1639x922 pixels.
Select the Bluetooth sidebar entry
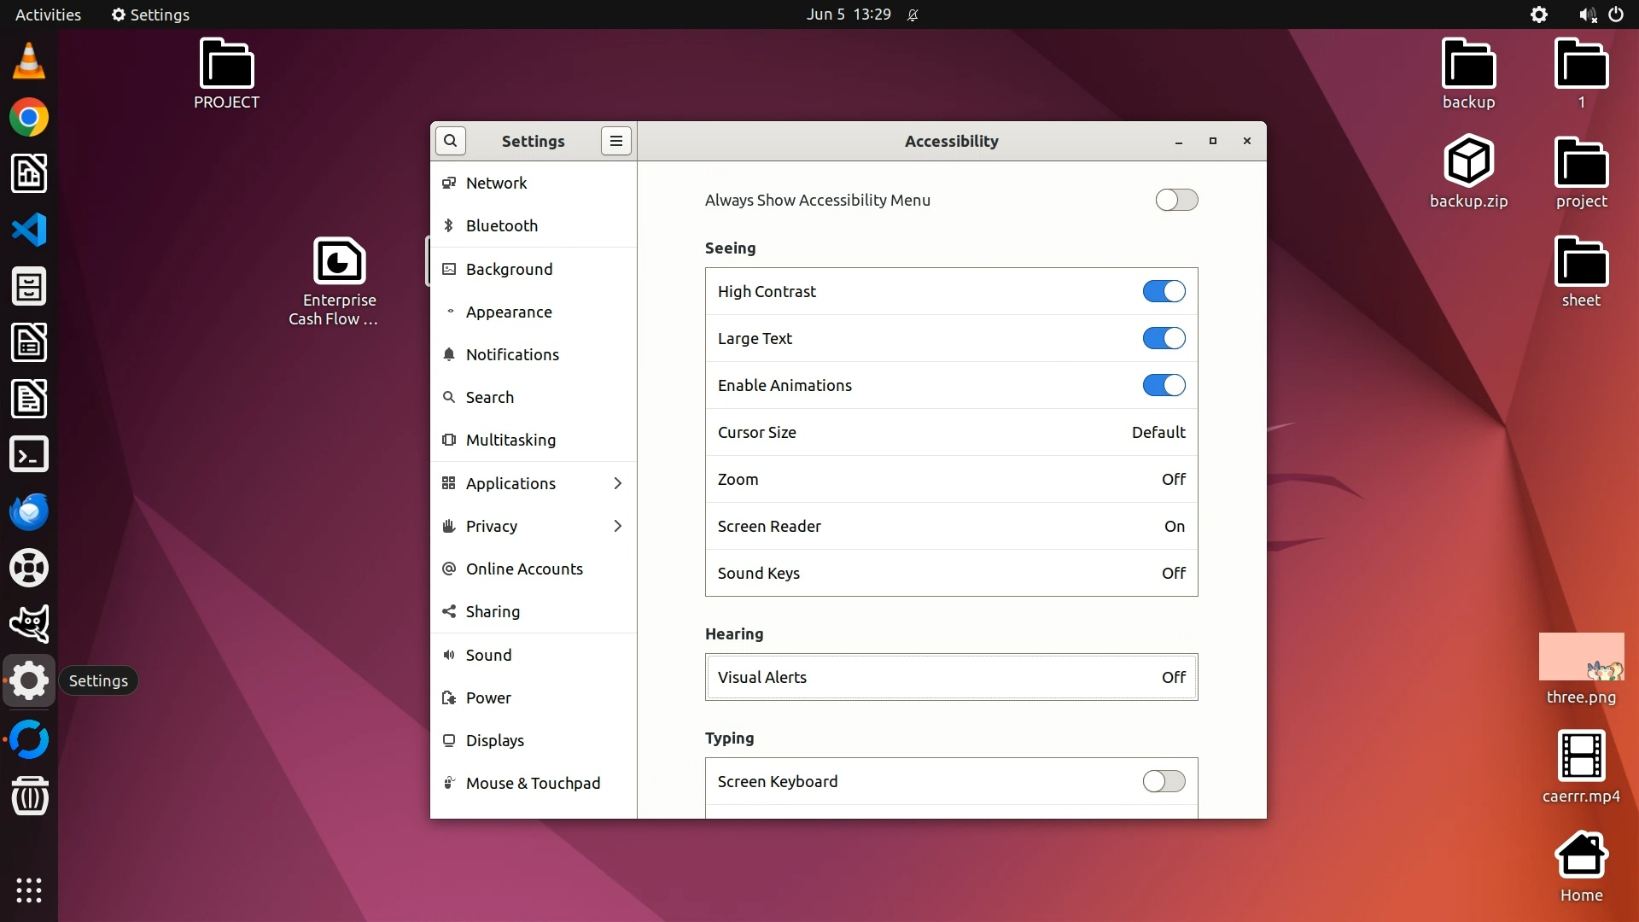[501, 225]
